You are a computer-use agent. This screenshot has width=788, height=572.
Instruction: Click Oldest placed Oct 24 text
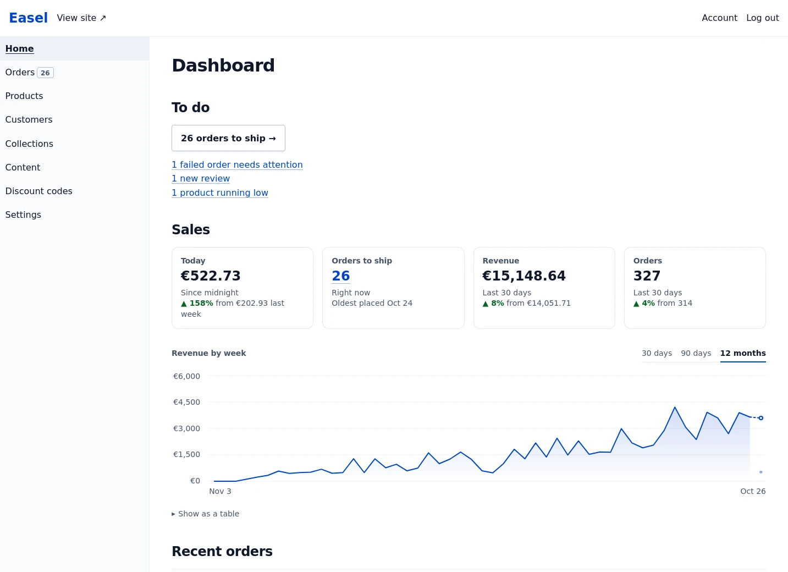(x=372, y=303)
